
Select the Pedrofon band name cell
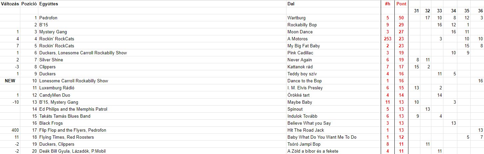162,18
